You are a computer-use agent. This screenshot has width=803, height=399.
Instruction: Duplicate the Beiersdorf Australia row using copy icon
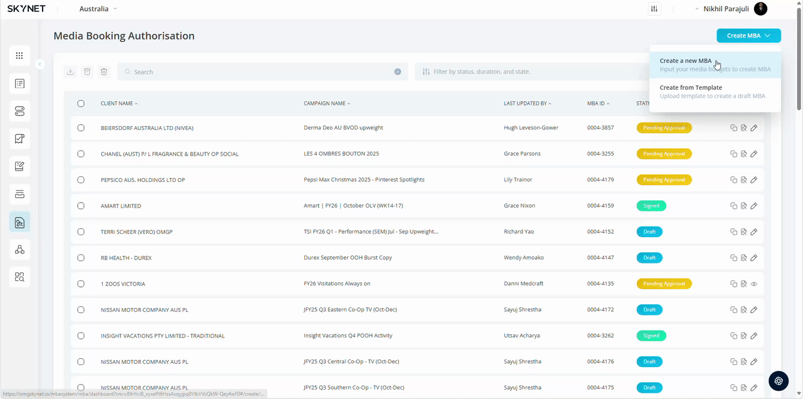pyautogui.click(x=733, y=128)
